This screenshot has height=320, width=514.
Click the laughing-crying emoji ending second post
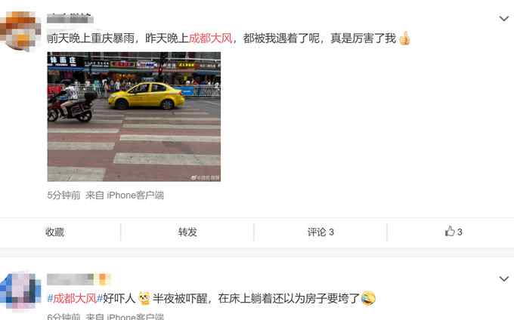[x=368, y=298]
